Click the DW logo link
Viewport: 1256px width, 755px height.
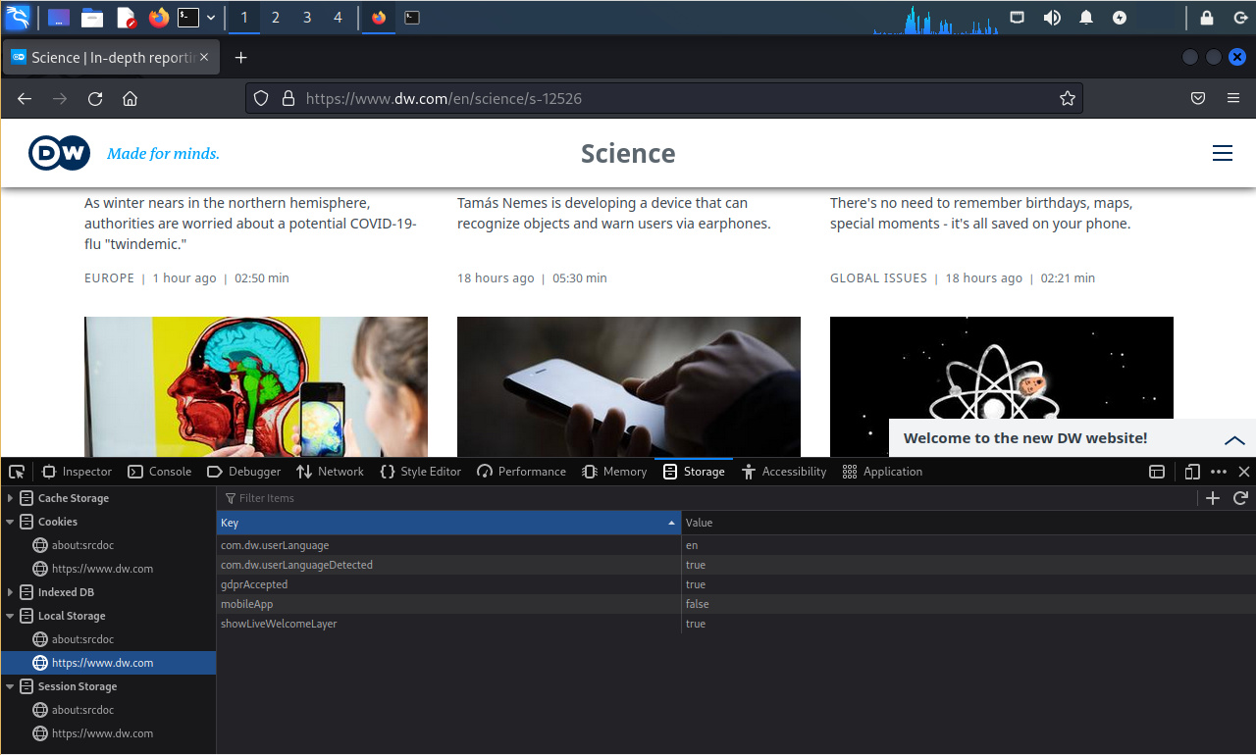(59, 153)
